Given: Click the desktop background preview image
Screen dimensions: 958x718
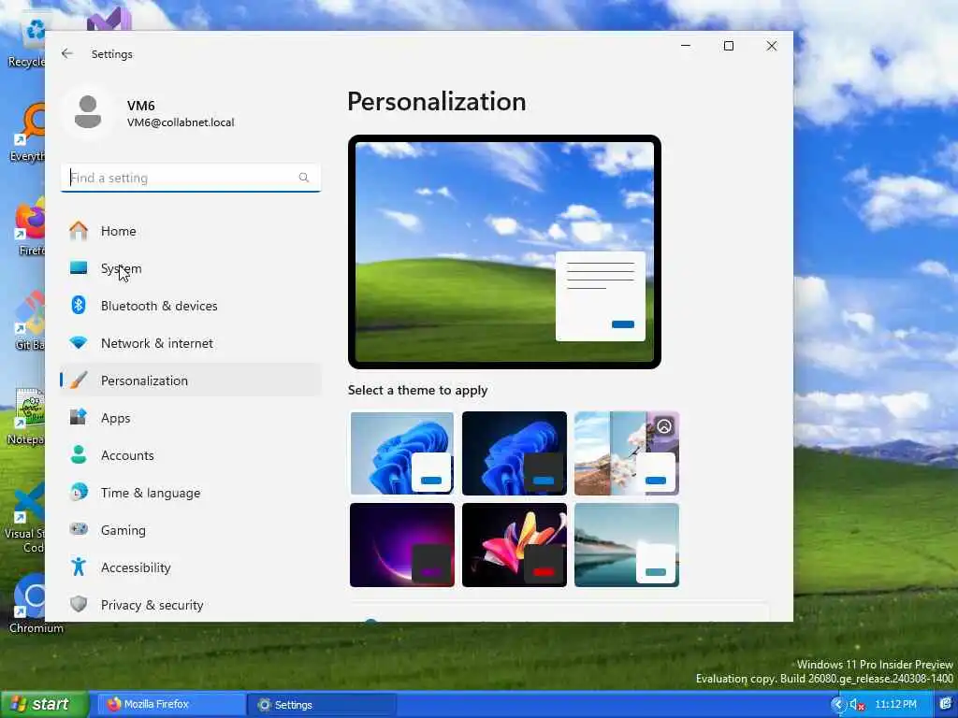Looking at the screenshot, I should (x=504, y=251).
